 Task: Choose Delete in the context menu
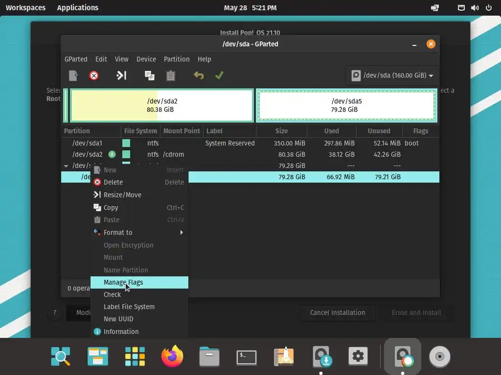click(x=139, y=182)
